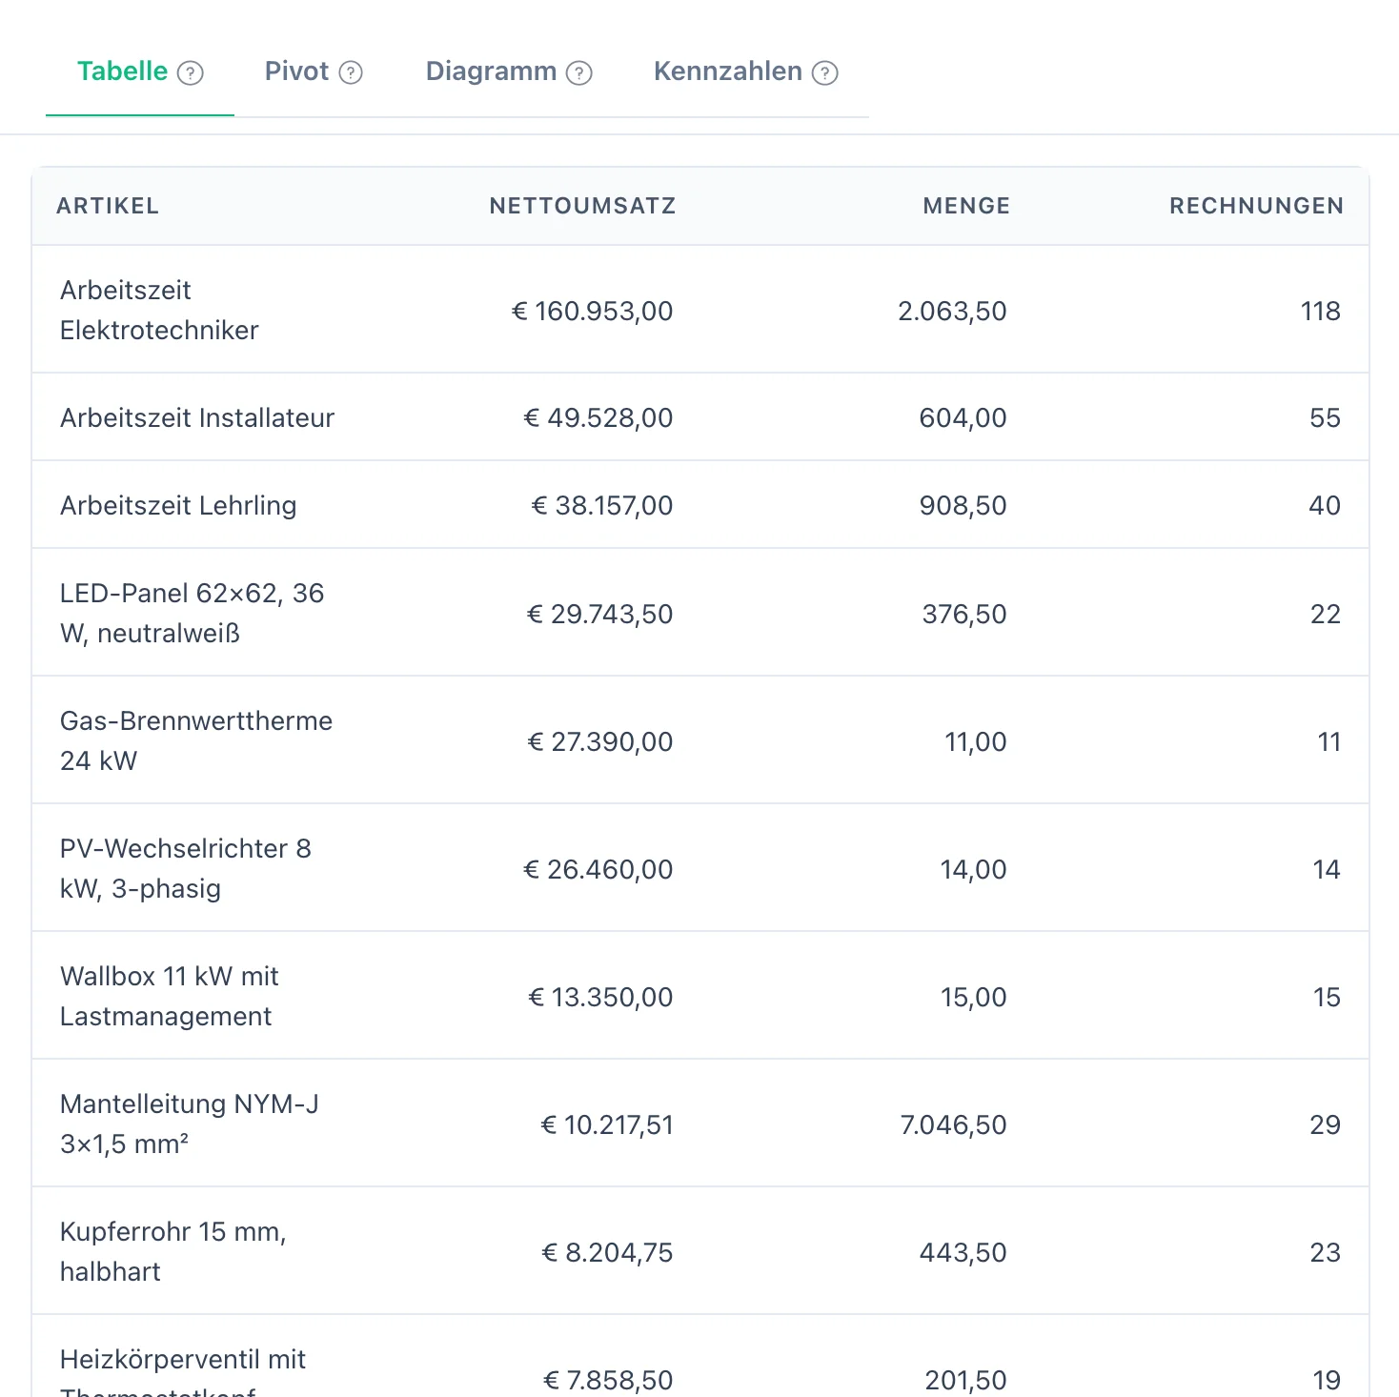Select the Arbeitszeit Lehrling article
Viewport: 1399px width, 1397px height.
pyautogui.click(x=178, y=505)
